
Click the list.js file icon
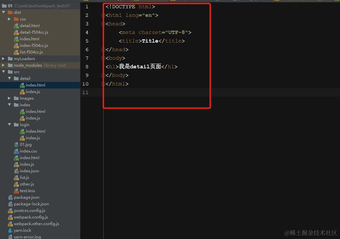tap(16, 178)
